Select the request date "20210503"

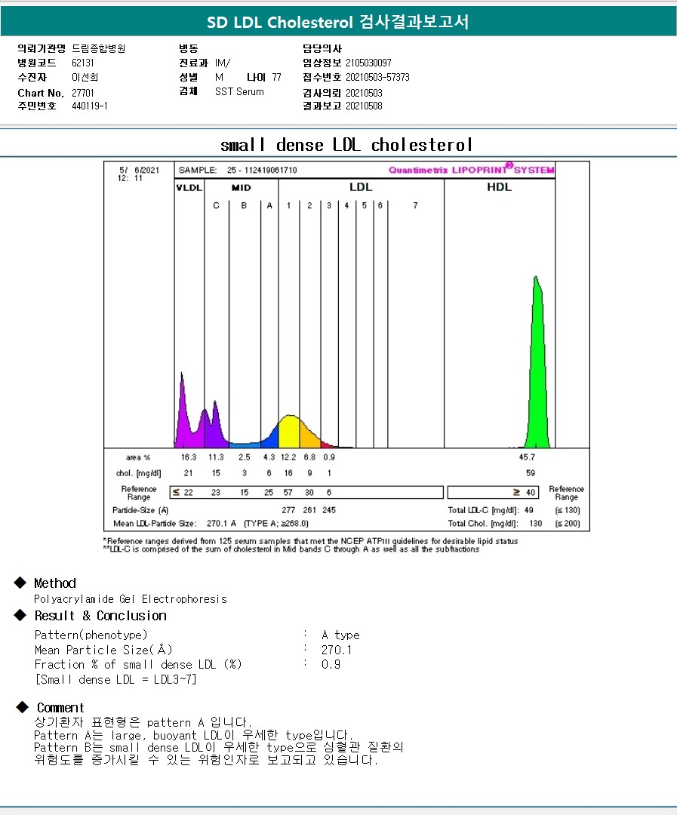pos(364,93)
